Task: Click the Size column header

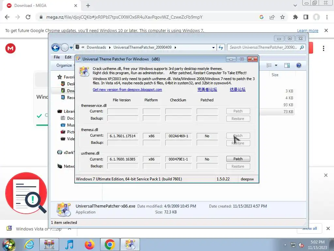Action: (275, 75)
